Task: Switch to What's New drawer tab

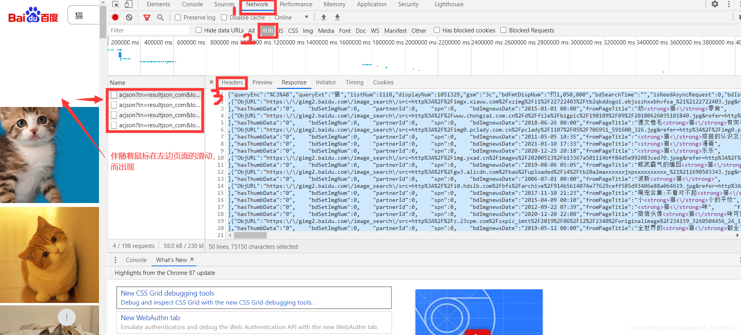Action: tap(171, 260)
